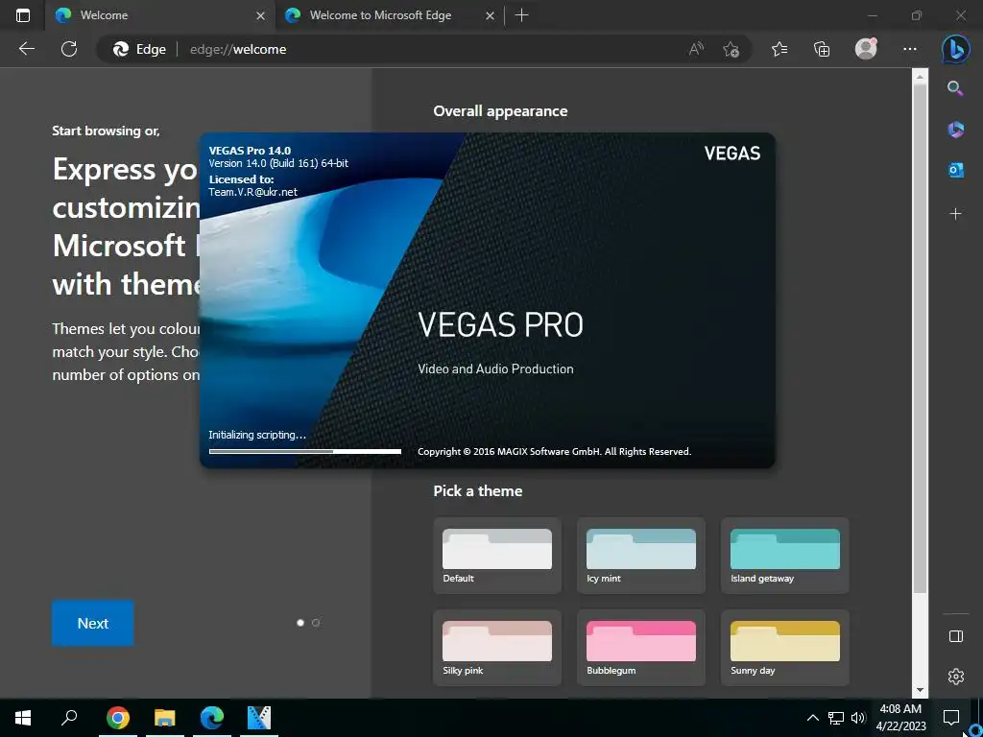Open the Collections icon
This screenshot has height=737, width=983.
coord(822,49)
